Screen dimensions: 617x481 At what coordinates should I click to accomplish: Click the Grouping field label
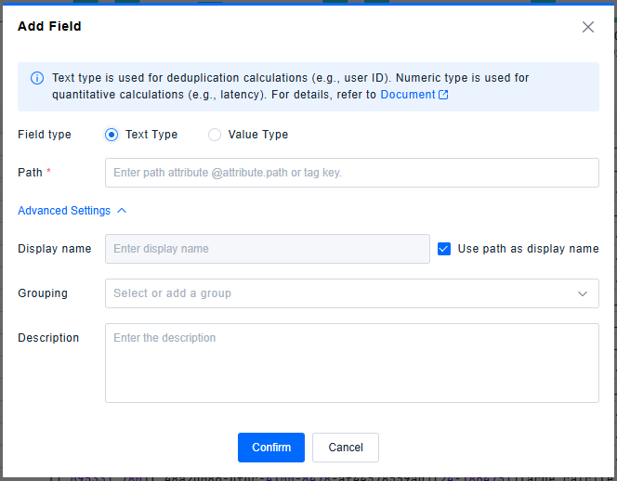[x=43, y=293]
